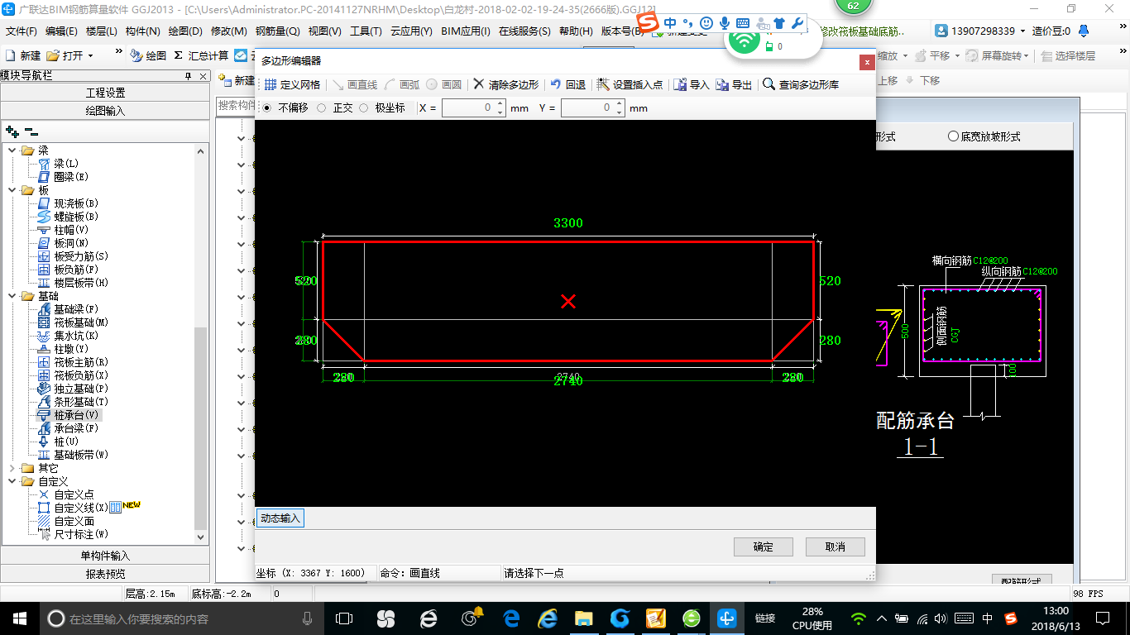This screenshot has width=1130, height=635.
Task: Click the 确定 button in polygon editor
Action: click(x=764, y=547)
